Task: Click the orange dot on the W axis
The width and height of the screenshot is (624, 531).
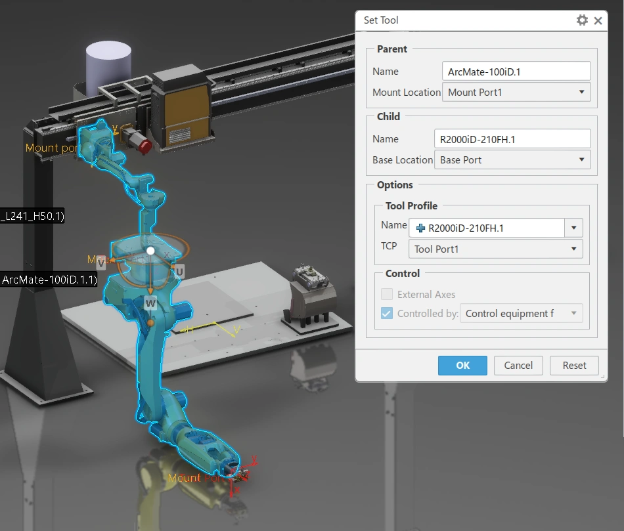Action: coord(150,323)
